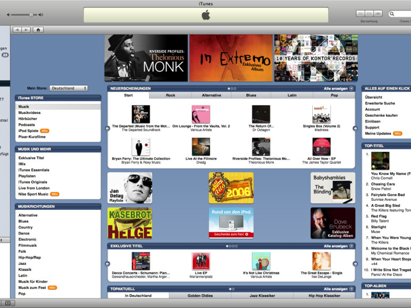Open Bryan Ferry Ultimate Collection cover

(141, 147)
